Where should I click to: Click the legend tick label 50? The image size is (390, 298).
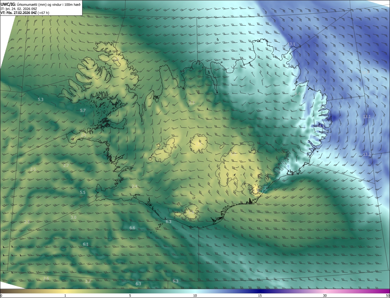pos(388,296)
